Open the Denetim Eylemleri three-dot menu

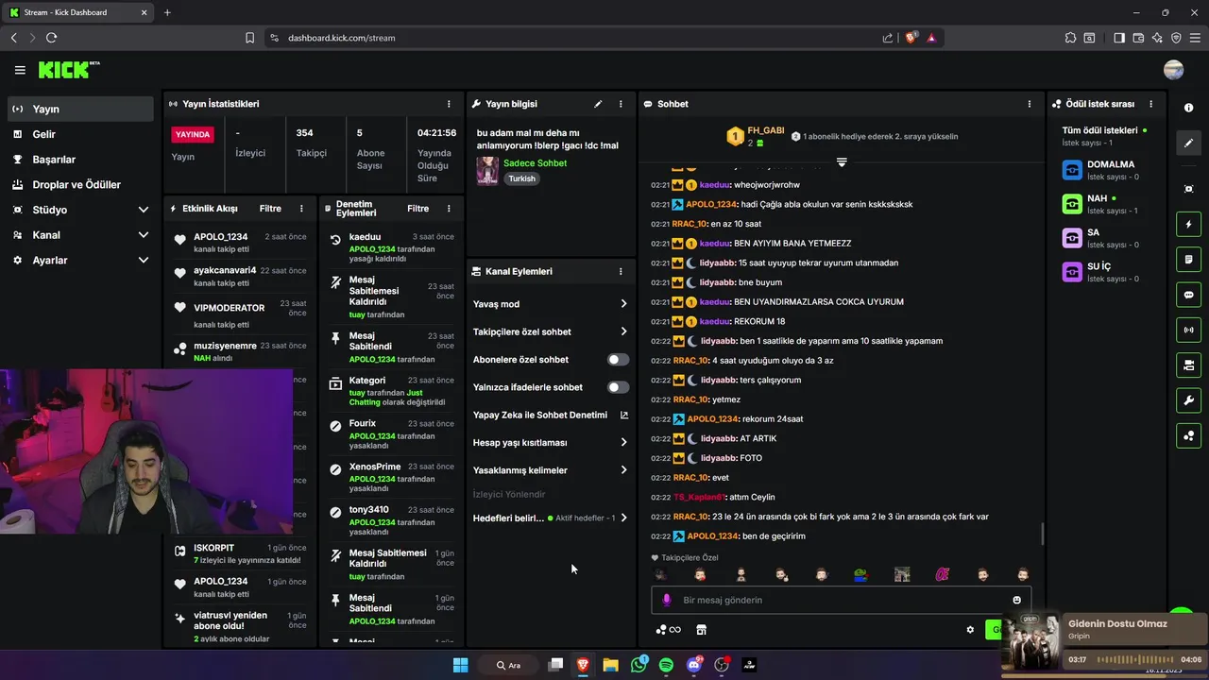click(x=449, y=209)
